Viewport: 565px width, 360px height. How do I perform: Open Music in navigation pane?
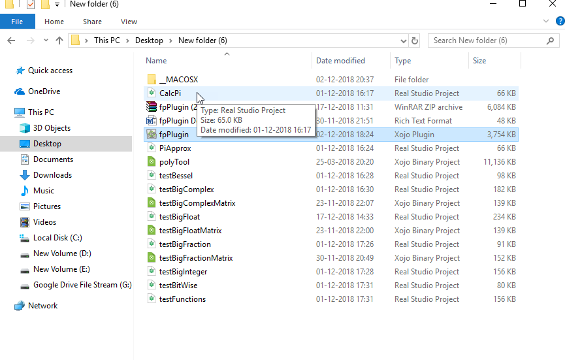[43, 191]
